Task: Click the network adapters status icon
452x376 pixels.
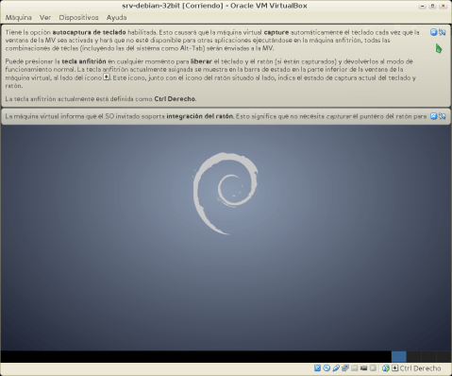Action: click(x=345, y=368)
